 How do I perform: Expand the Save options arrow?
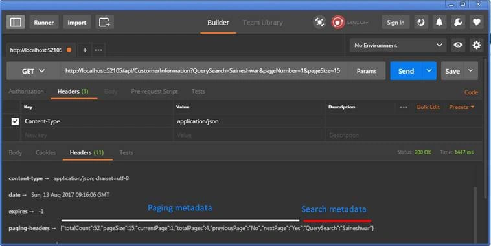click(470, 71)
